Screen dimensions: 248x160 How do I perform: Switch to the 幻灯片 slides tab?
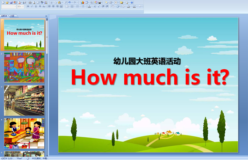tap(4, 16)
